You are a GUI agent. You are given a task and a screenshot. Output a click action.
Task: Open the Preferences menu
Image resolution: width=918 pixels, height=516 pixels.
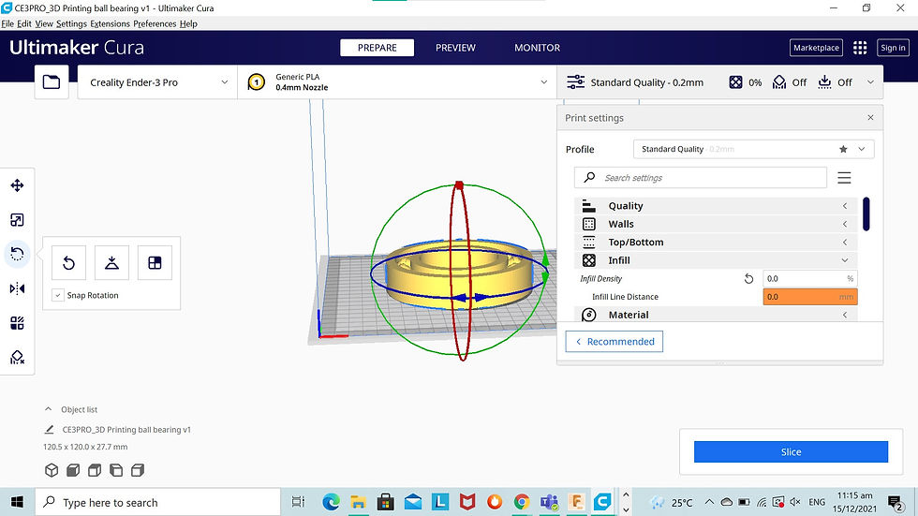click(x=155, y=24)
